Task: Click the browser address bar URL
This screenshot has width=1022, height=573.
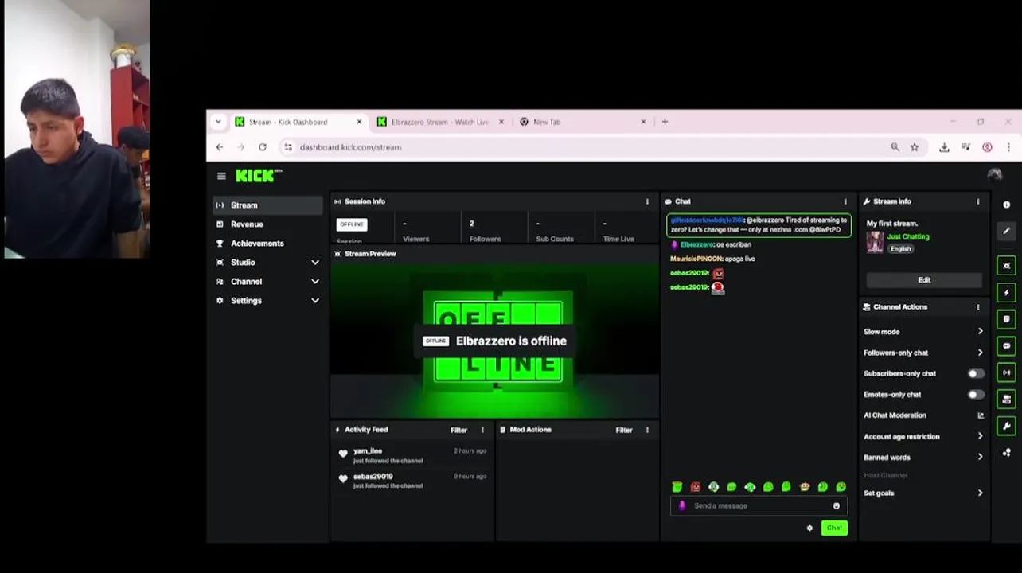Action: click(351, 147)
